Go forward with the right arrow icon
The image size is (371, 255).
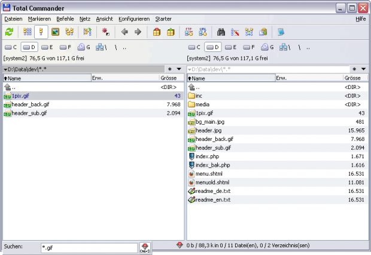pyautogui.click(x=138, y=32)
